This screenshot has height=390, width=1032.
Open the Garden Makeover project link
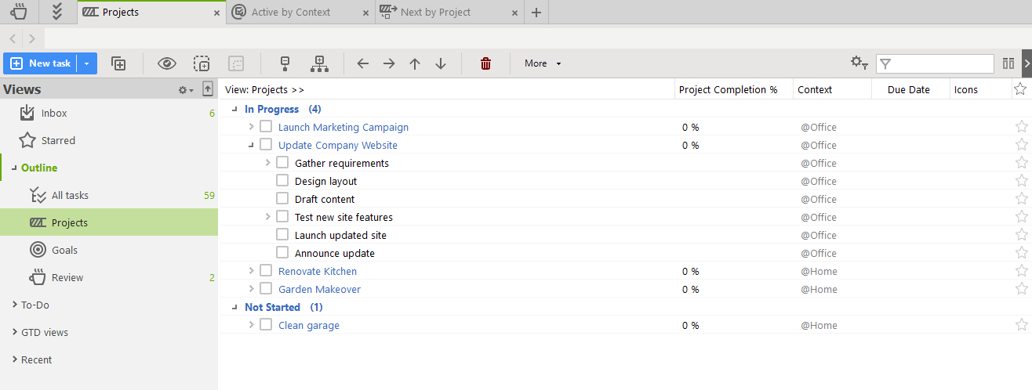[x=319, y=289]
